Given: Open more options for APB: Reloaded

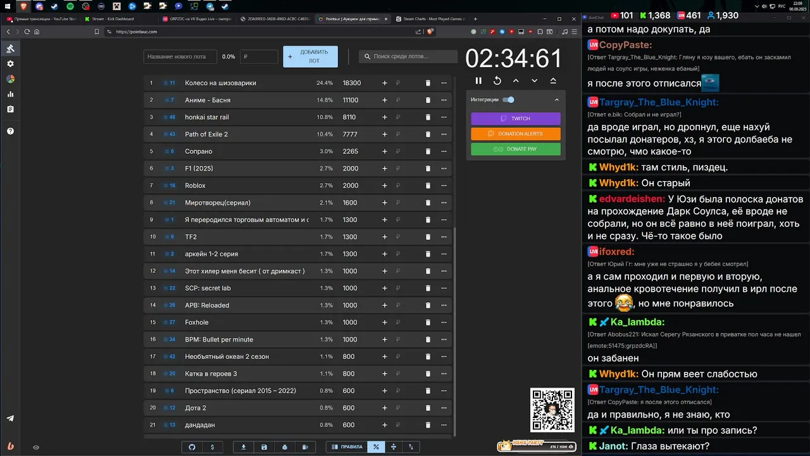Looking at the screenshot, I should point(444,305).
